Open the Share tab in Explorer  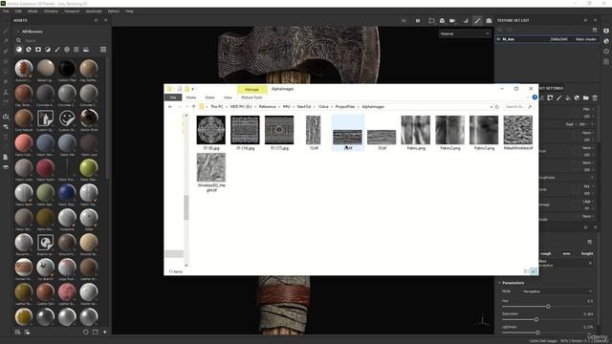(210, 97)
